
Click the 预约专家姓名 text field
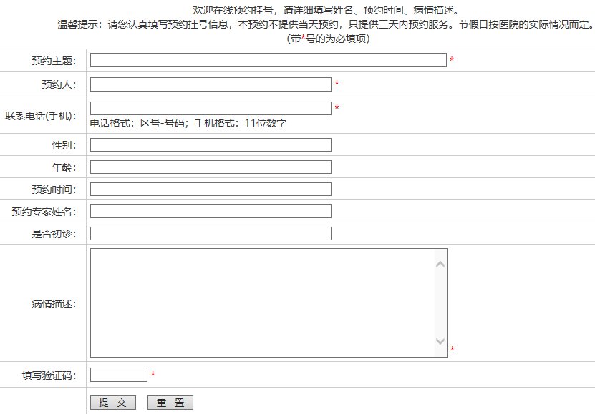(x=211, y=212)
